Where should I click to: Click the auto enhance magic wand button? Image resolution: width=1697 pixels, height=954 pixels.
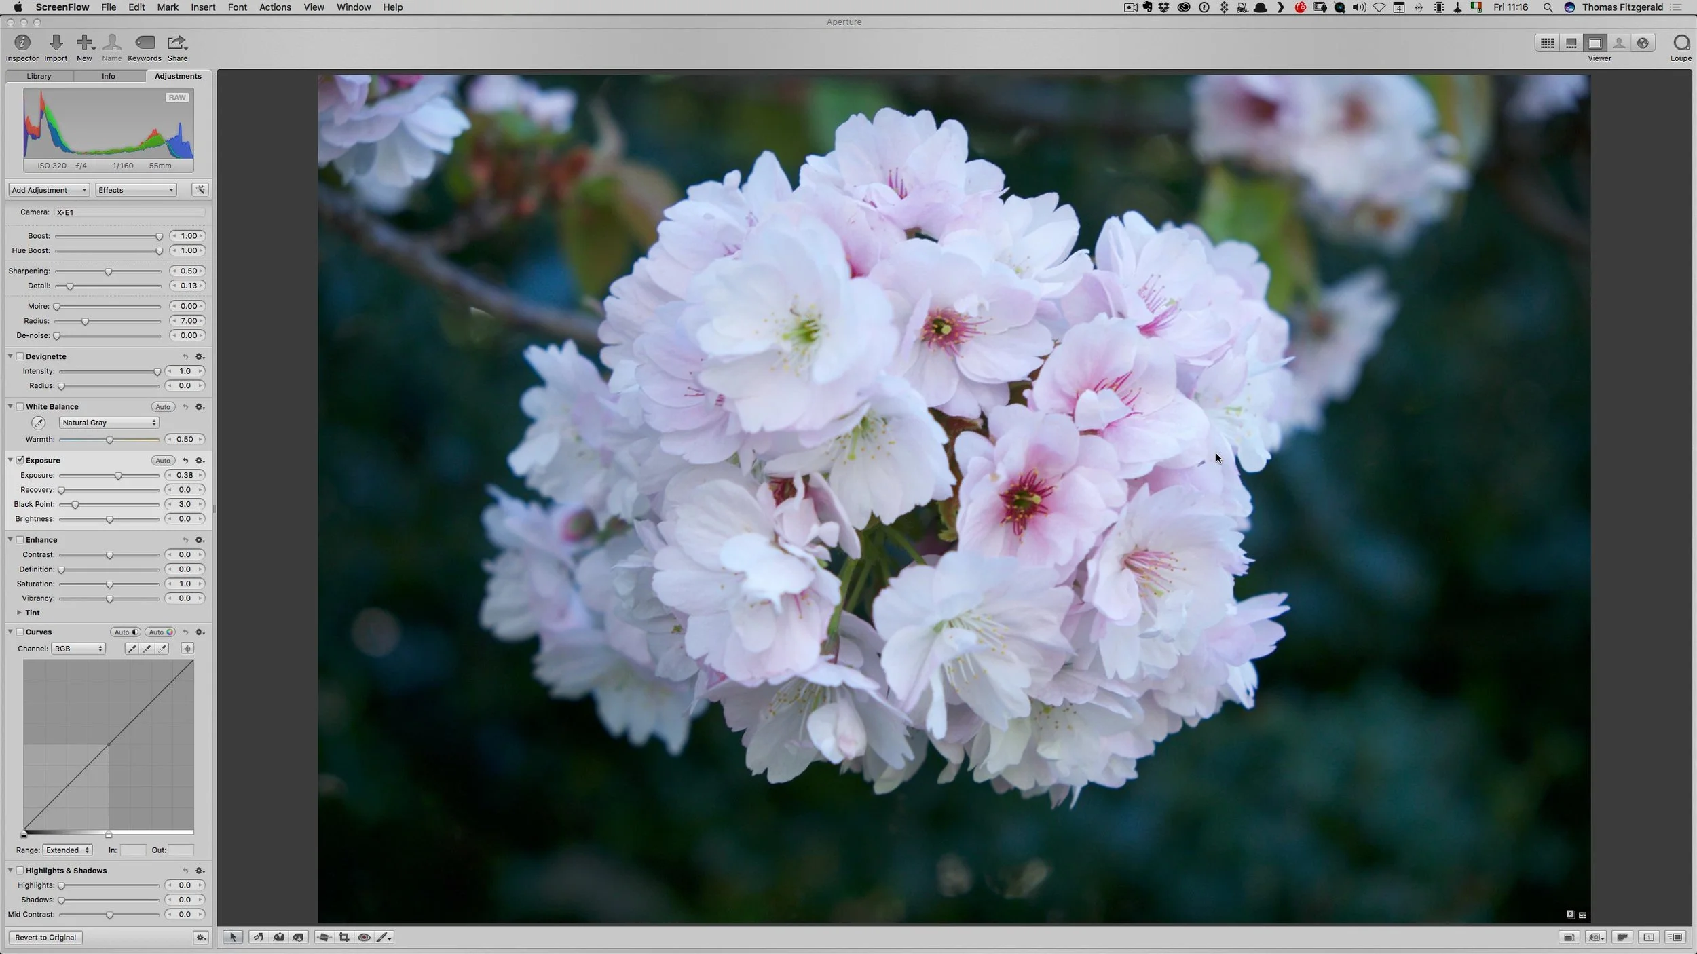click(x=200, y=190)
